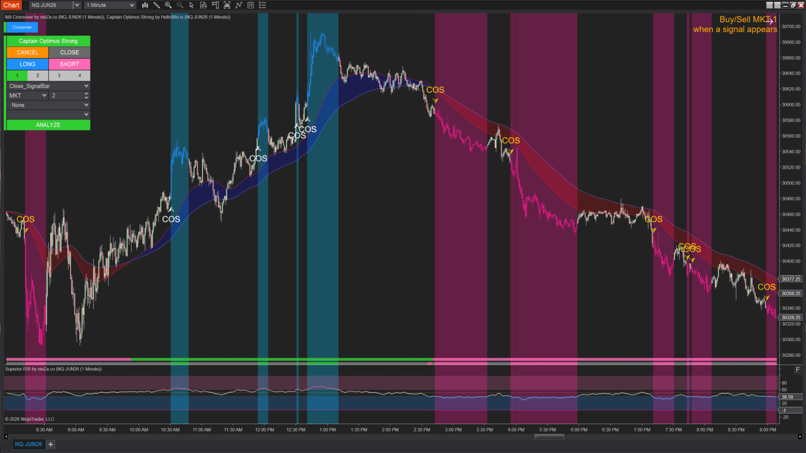This screenshot has width=806, height=453.
Task: Click the 30500.00 price axis label
Action: [791, 183]
